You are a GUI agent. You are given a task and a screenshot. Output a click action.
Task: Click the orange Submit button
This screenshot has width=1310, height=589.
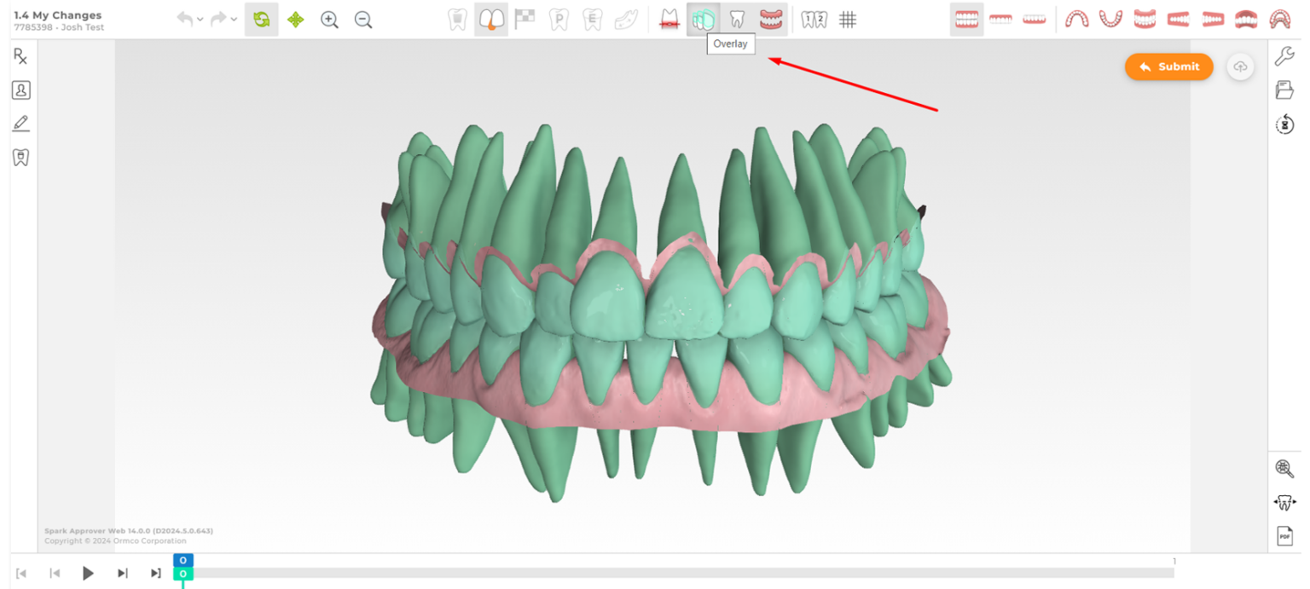[x=1168, y=66]
